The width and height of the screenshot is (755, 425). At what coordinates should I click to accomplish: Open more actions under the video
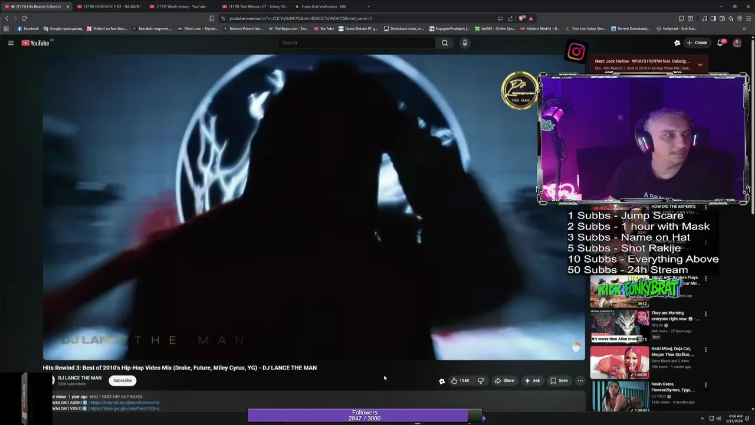(x=580, y=381)
